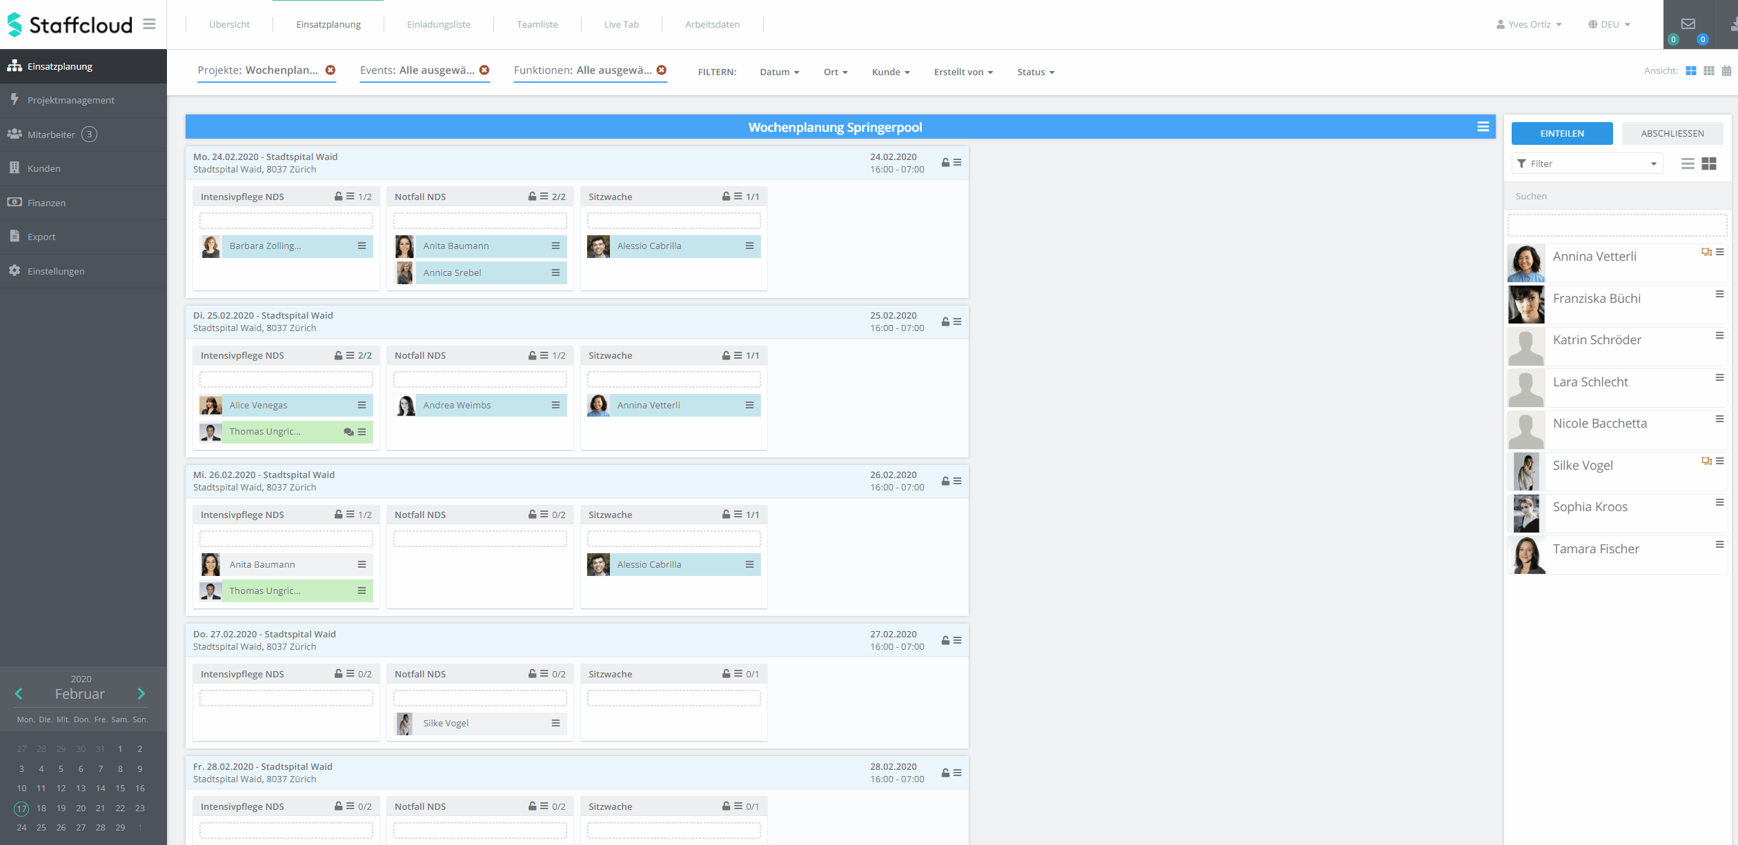Open the Status filter dropdown
This screenshot has width=1738, height=845.
pyautogui.click(x=1035, y=72)
